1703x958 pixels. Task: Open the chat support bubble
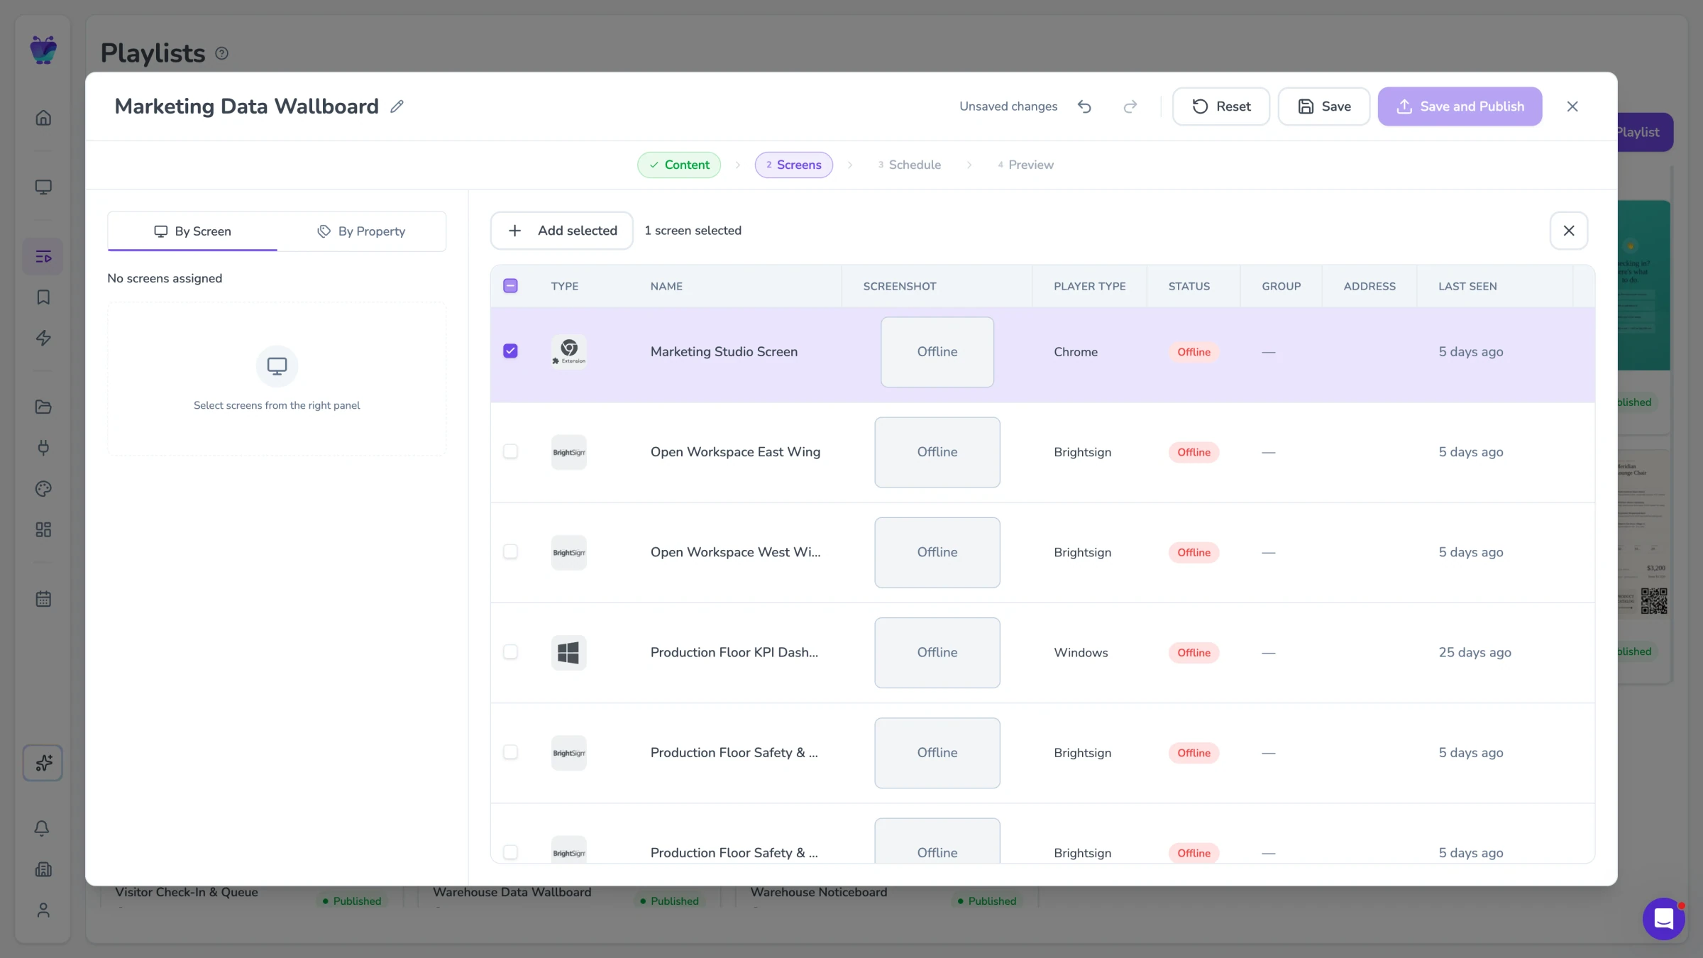[1663, 919]
